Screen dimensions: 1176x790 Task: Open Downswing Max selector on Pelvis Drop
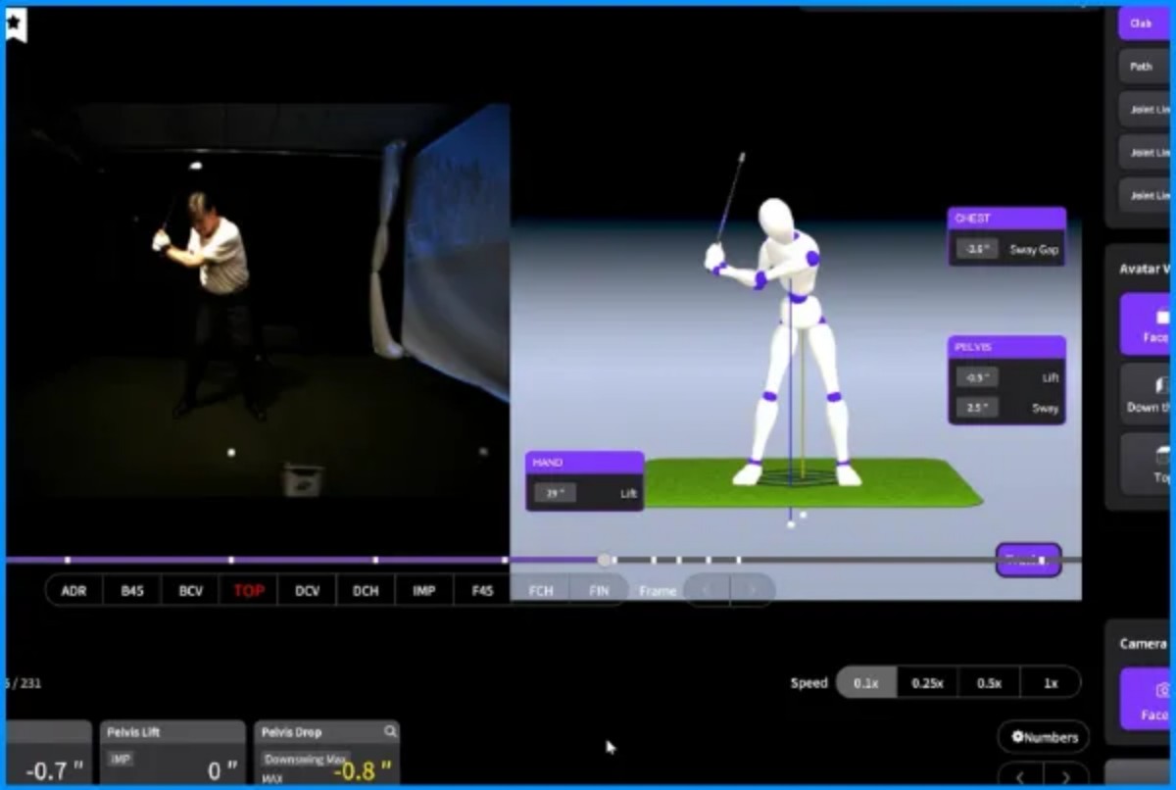tap(305, 759)
